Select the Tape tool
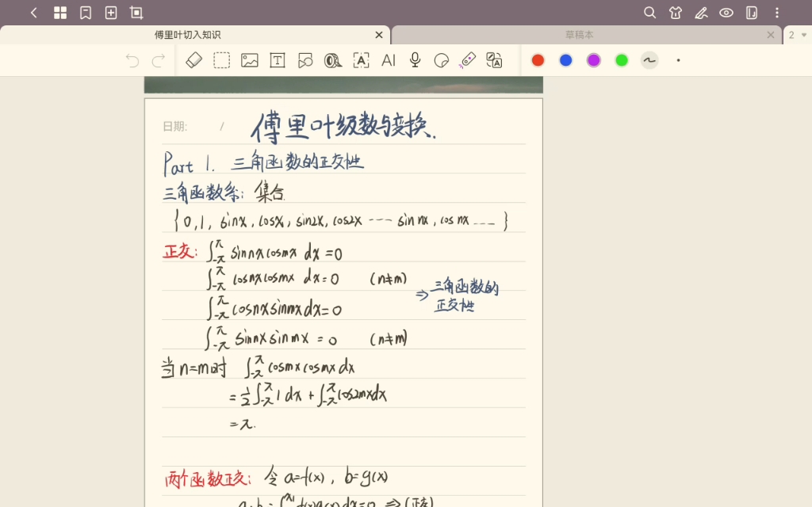812x507 pixels. click(333, 60)
